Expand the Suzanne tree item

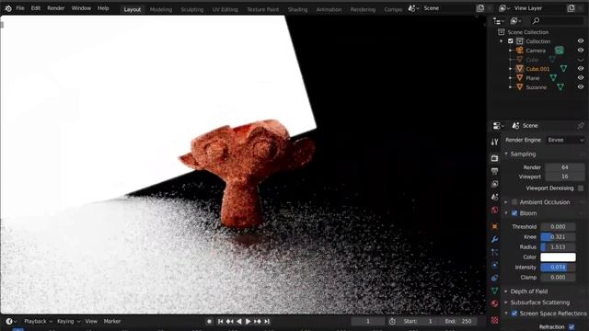[x=511, y=87]
